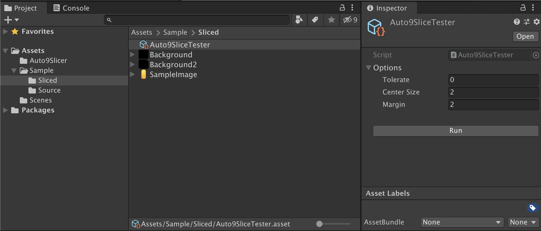Switch to the Console tab
Image resolution: width=541 pixels, height=231 pixels.
pyautogui.click(x=71, y=8)
